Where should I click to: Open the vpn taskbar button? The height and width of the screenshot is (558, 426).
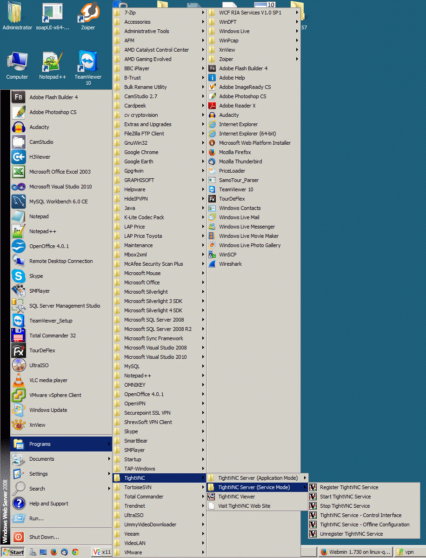point(410,552)
